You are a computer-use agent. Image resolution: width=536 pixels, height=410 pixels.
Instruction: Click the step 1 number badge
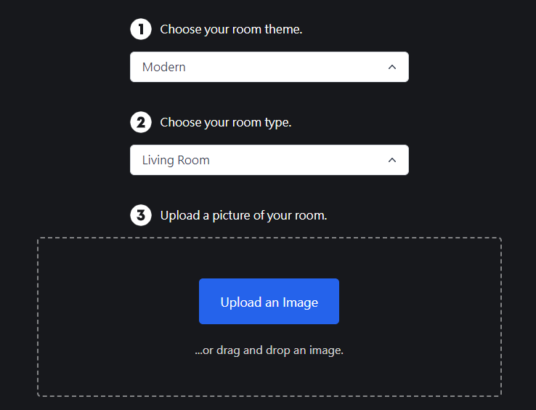pos(140,29)
